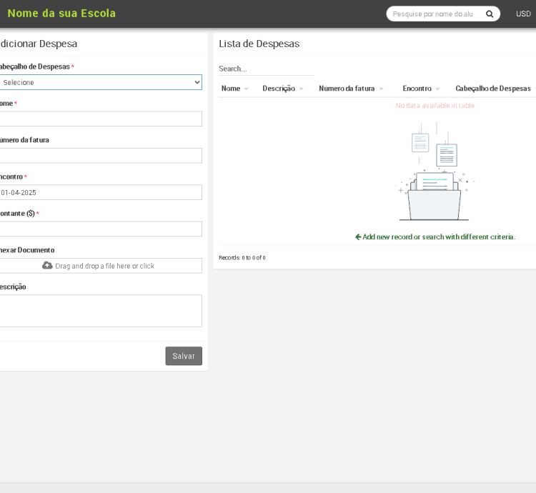The image size is (536, 493).
Task: Click the Numero da fatura input
Action: coord(100,156)
